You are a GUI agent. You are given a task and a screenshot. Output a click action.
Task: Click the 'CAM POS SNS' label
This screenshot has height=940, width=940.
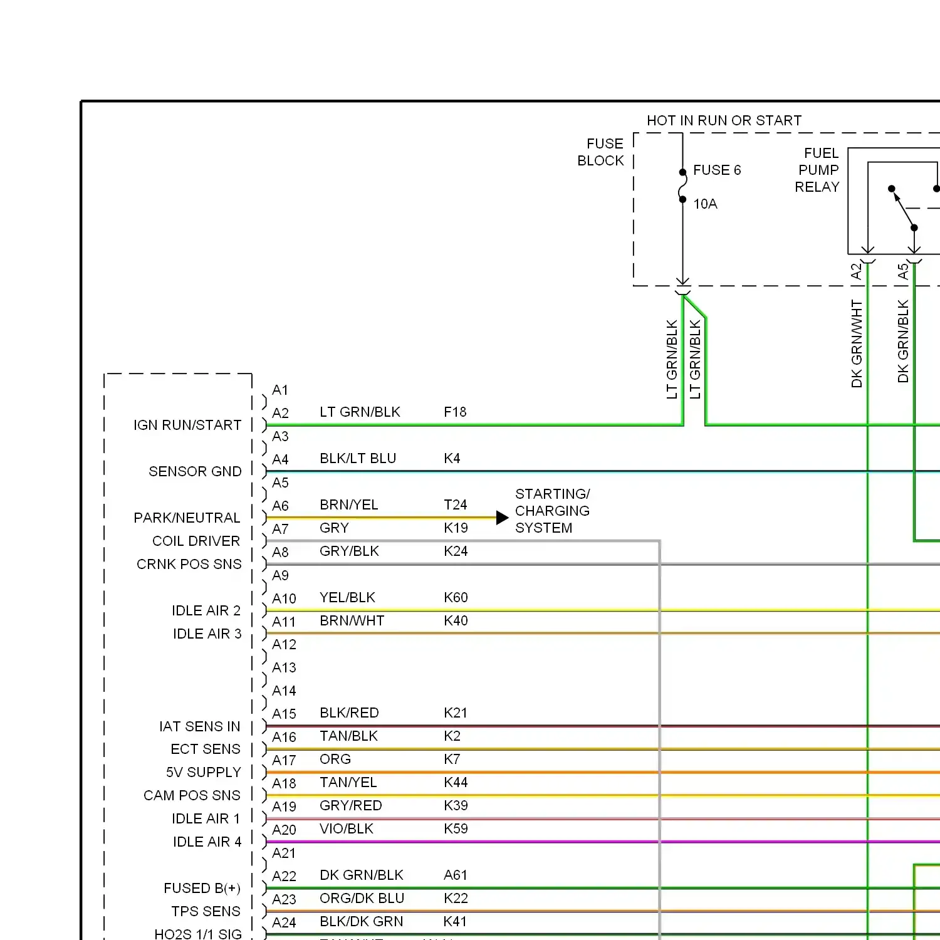(x=192, y=795)
